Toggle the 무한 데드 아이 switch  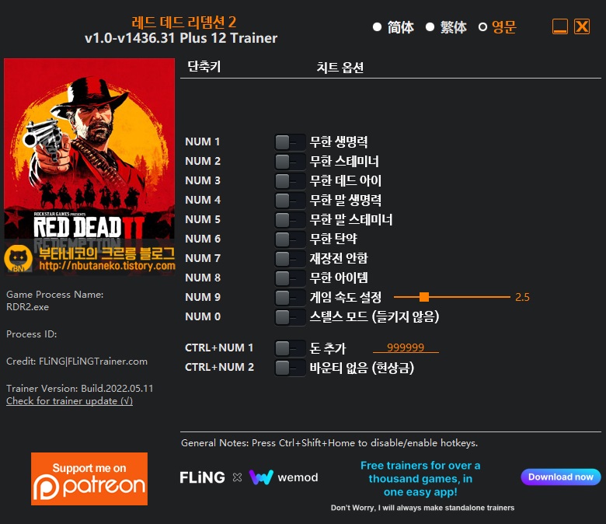(290, 181)
